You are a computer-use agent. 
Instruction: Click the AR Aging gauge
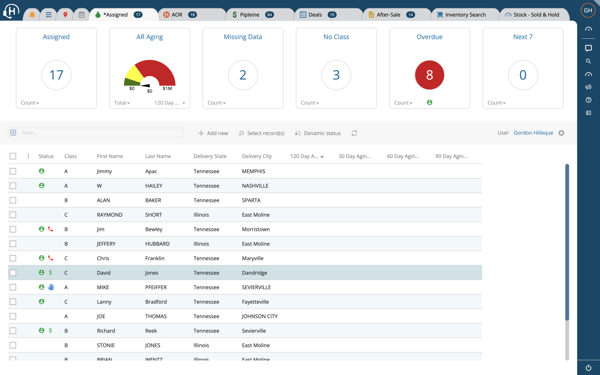tap(149, 73)
